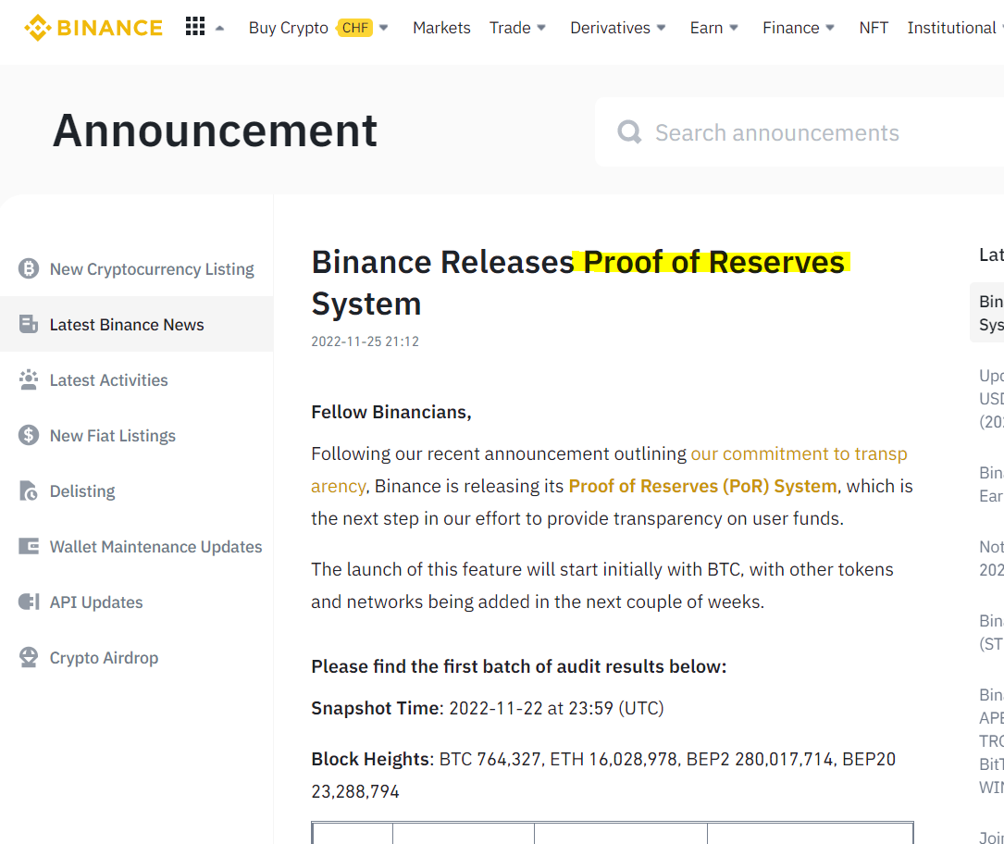Click the Announcement page heading
This screenshot has height=844, width=1004.
tap(215, 130)
